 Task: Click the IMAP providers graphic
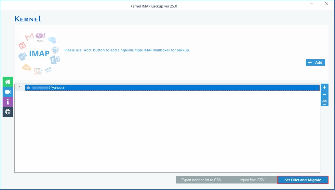[x=40, y=53]
